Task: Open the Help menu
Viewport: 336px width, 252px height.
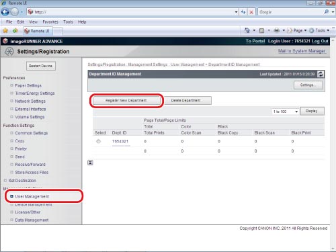Action: click(82, 22)
